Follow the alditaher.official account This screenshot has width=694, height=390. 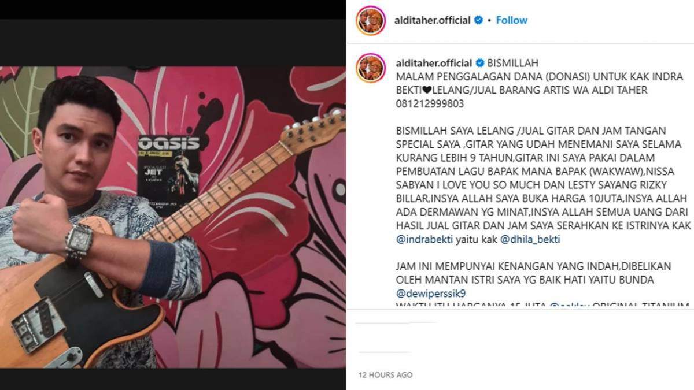click(x=511, y=20)
